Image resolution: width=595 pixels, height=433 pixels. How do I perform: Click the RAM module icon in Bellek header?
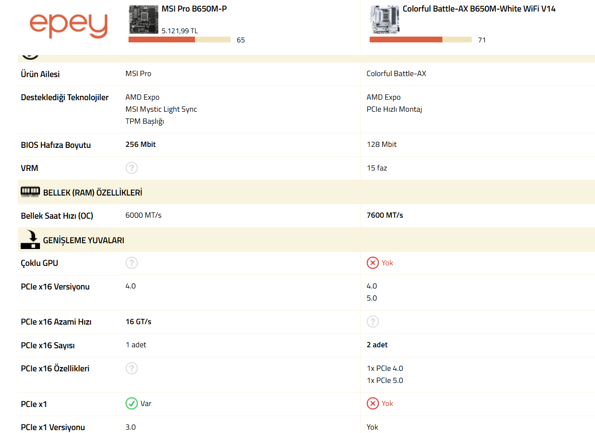pos(30,192)
